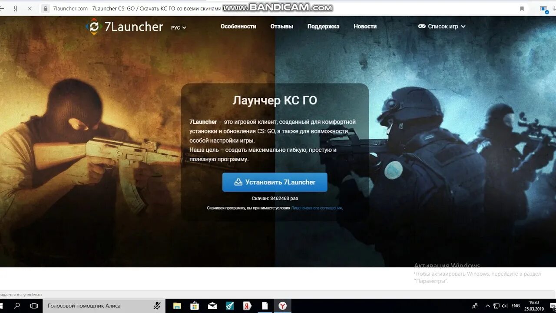Click the 7Launcher logo
Image resolution: width=556 pixels, height=313 pixels.
pos(124,27)
